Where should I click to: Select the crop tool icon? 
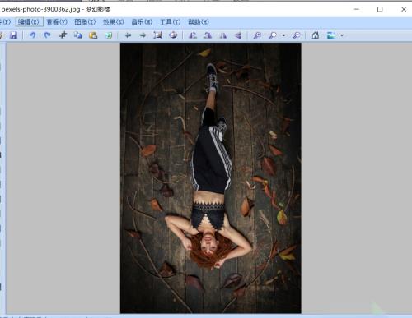tap(63, 35)
